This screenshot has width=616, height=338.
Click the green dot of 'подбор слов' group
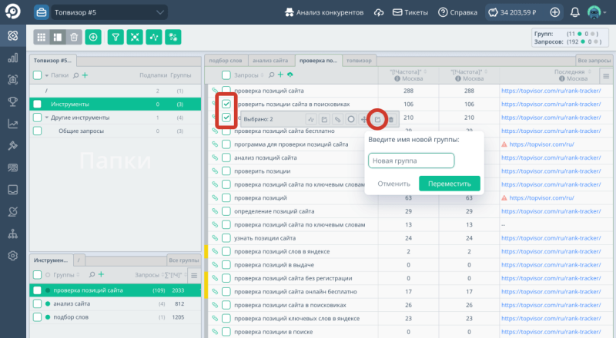tap(47, 317)
